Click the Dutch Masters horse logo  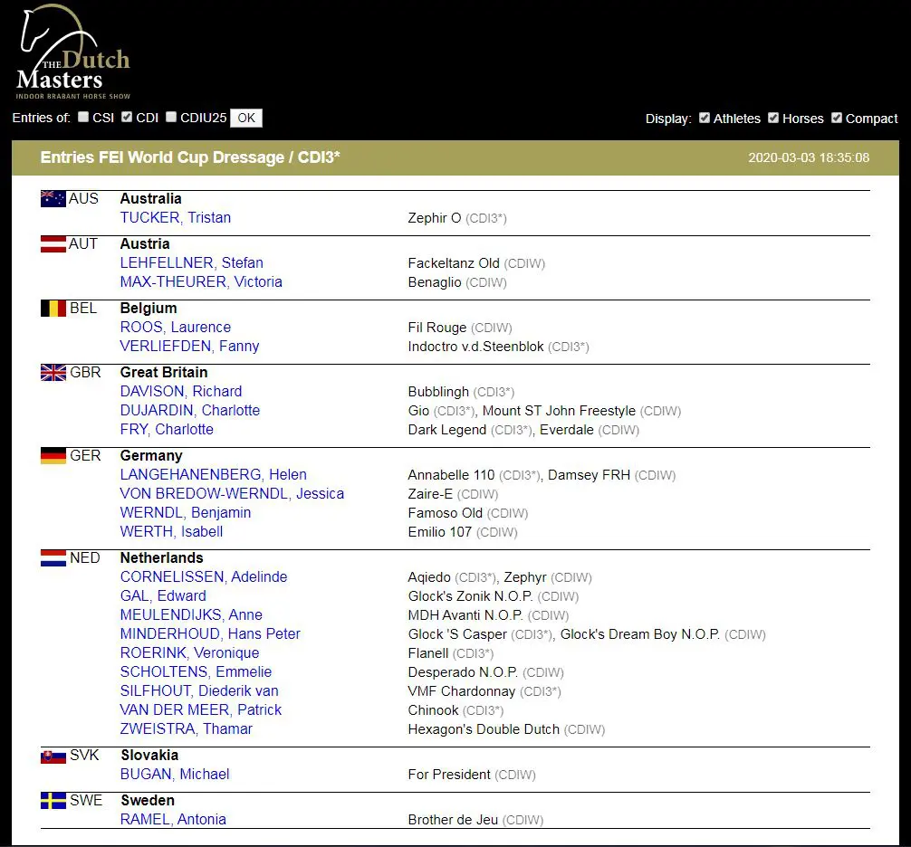click(x=73, y=52)
